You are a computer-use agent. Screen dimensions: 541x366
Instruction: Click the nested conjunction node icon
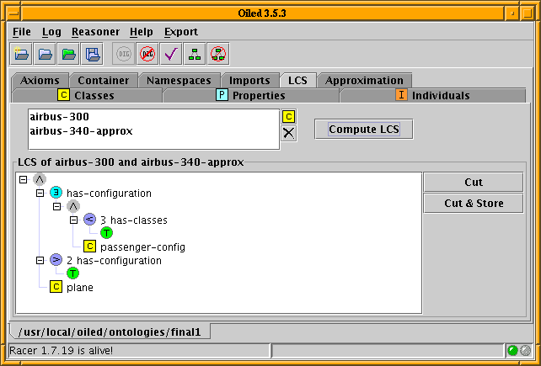[x=73, y=206]
